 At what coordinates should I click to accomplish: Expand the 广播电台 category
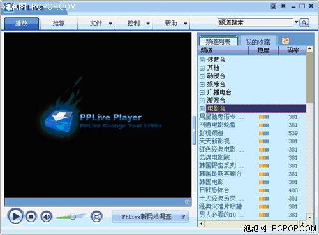point(202,92)
